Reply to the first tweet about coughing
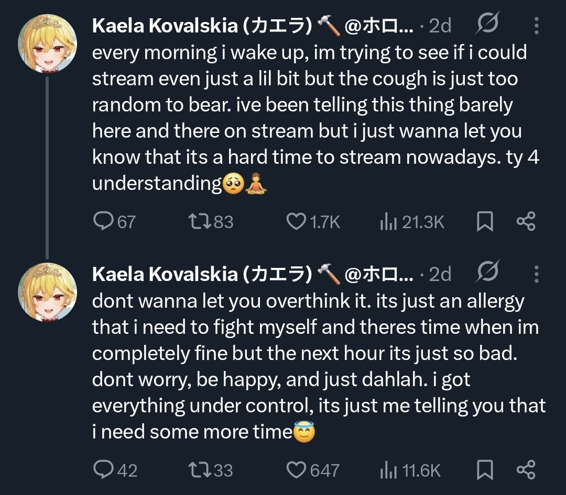 point(101,222)
